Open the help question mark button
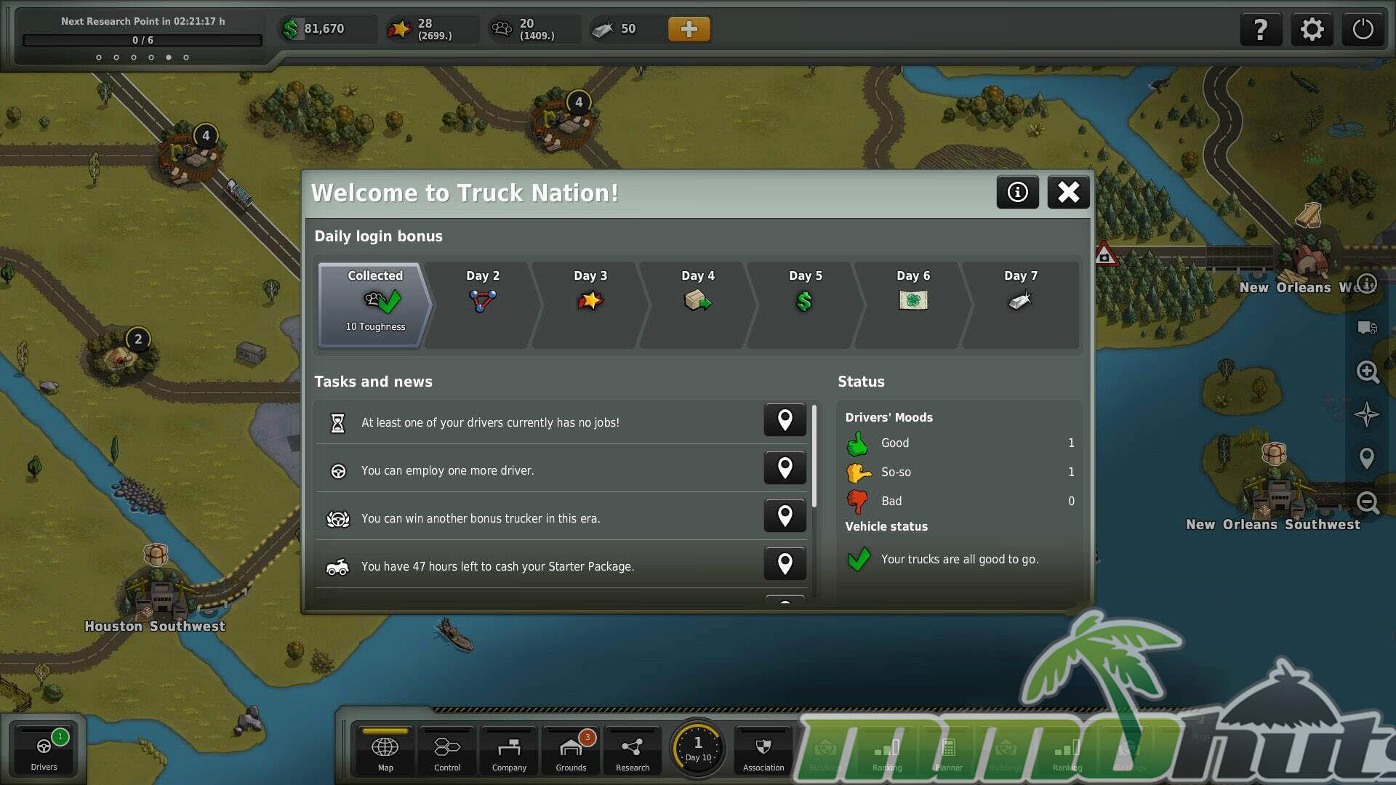The image size is (1396, 785). point(1260,30)
